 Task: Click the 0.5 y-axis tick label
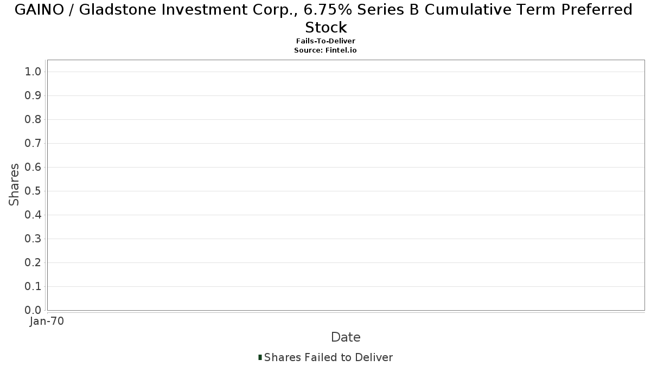33,191
